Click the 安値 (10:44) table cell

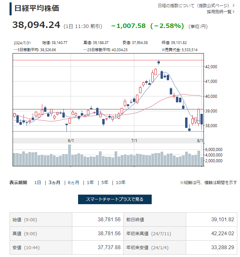coord(41,247)
